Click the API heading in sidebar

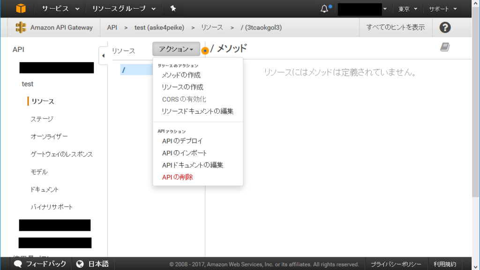coord(18,50)
